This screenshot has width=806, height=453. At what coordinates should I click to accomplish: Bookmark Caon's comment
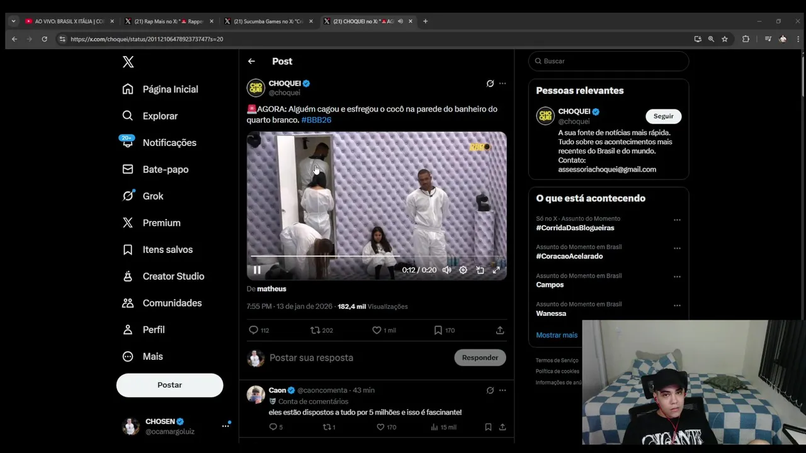[x=488, y=427]
